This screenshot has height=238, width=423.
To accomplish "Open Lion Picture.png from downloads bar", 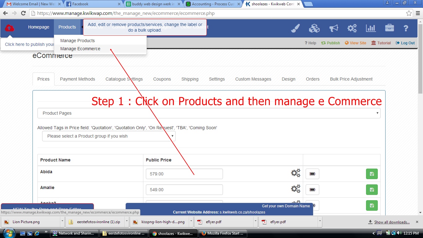I will point(30,222).
